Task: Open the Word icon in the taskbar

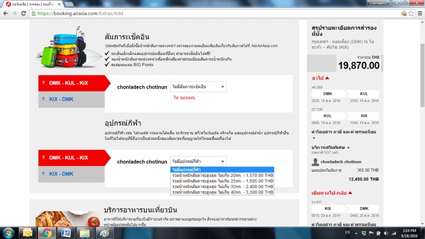Action: (x=66, y=233)
